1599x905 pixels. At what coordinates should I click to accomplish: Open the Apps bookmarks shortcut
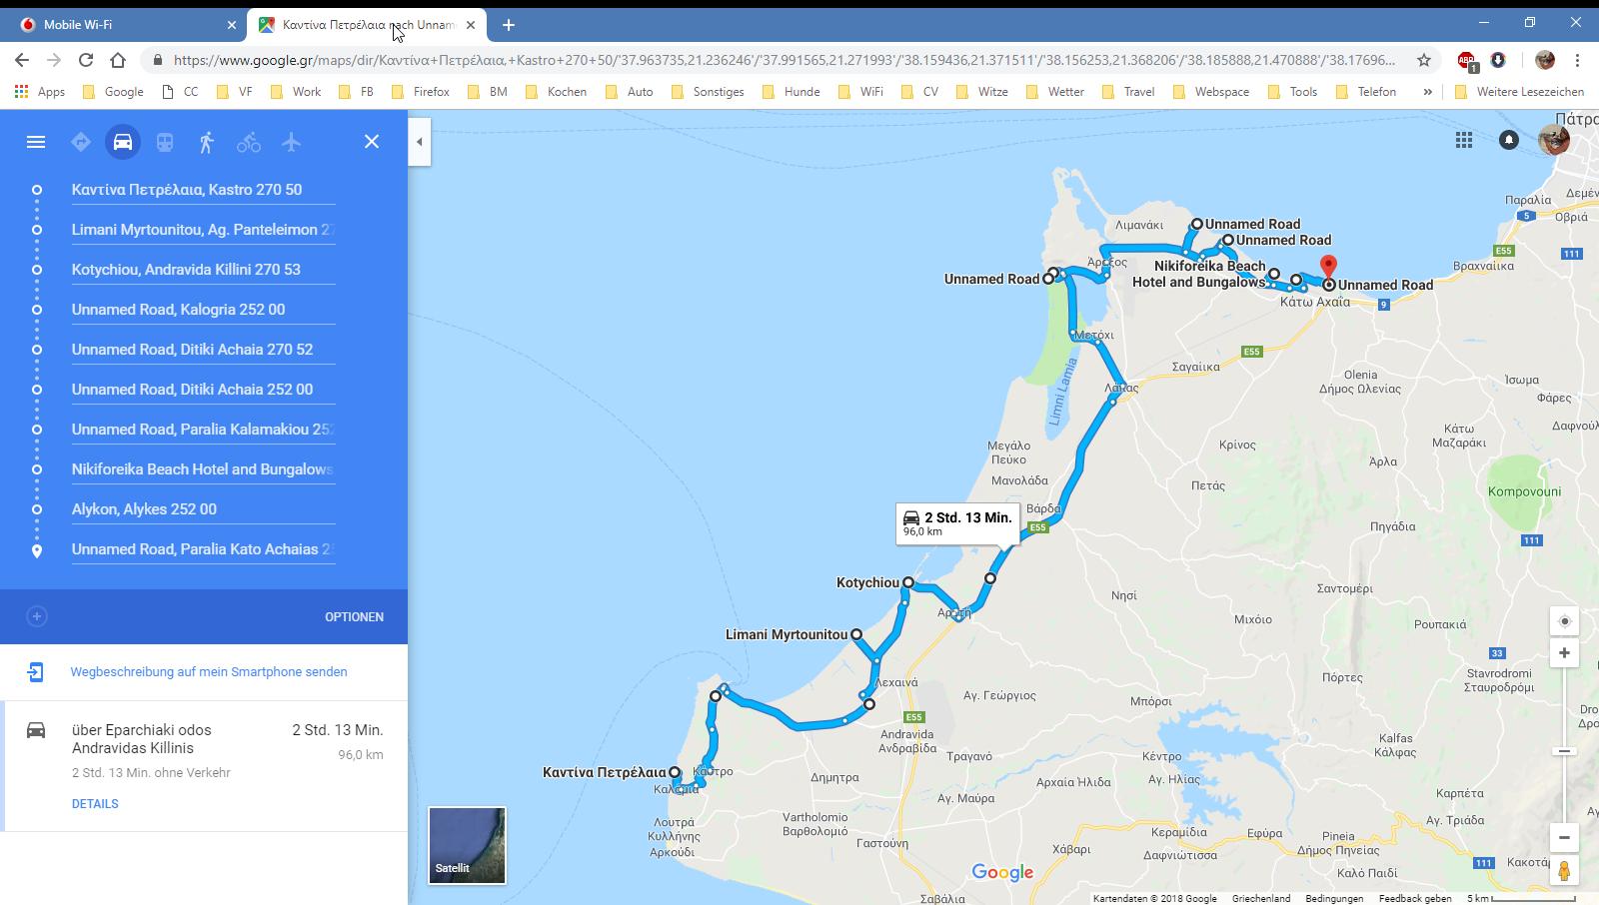pyautogui.click(x=41, y=91)
